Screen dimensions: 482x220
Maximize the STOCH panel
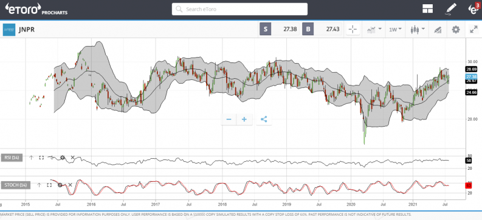click(x=49, y=185)
